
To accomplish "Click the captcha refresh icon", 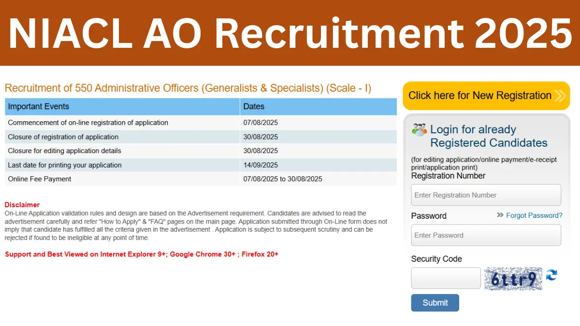I will pos(551,276).
